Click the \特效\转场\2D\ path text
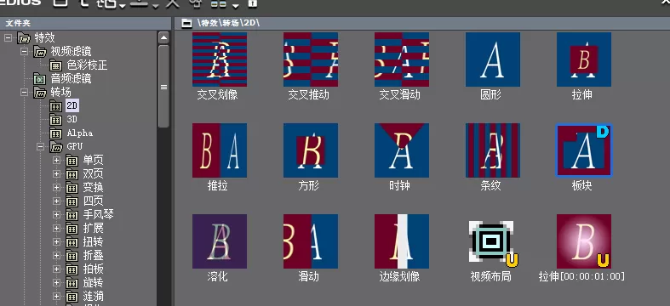This screenshot has width=670, height=306. (x=228, y=23)
